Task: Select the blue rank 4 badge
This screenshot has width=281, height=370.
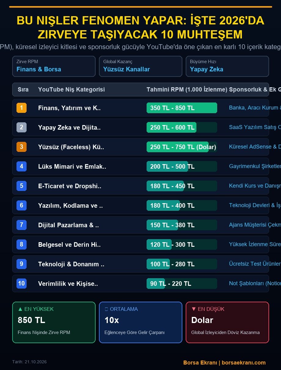Action: (21, 166)
